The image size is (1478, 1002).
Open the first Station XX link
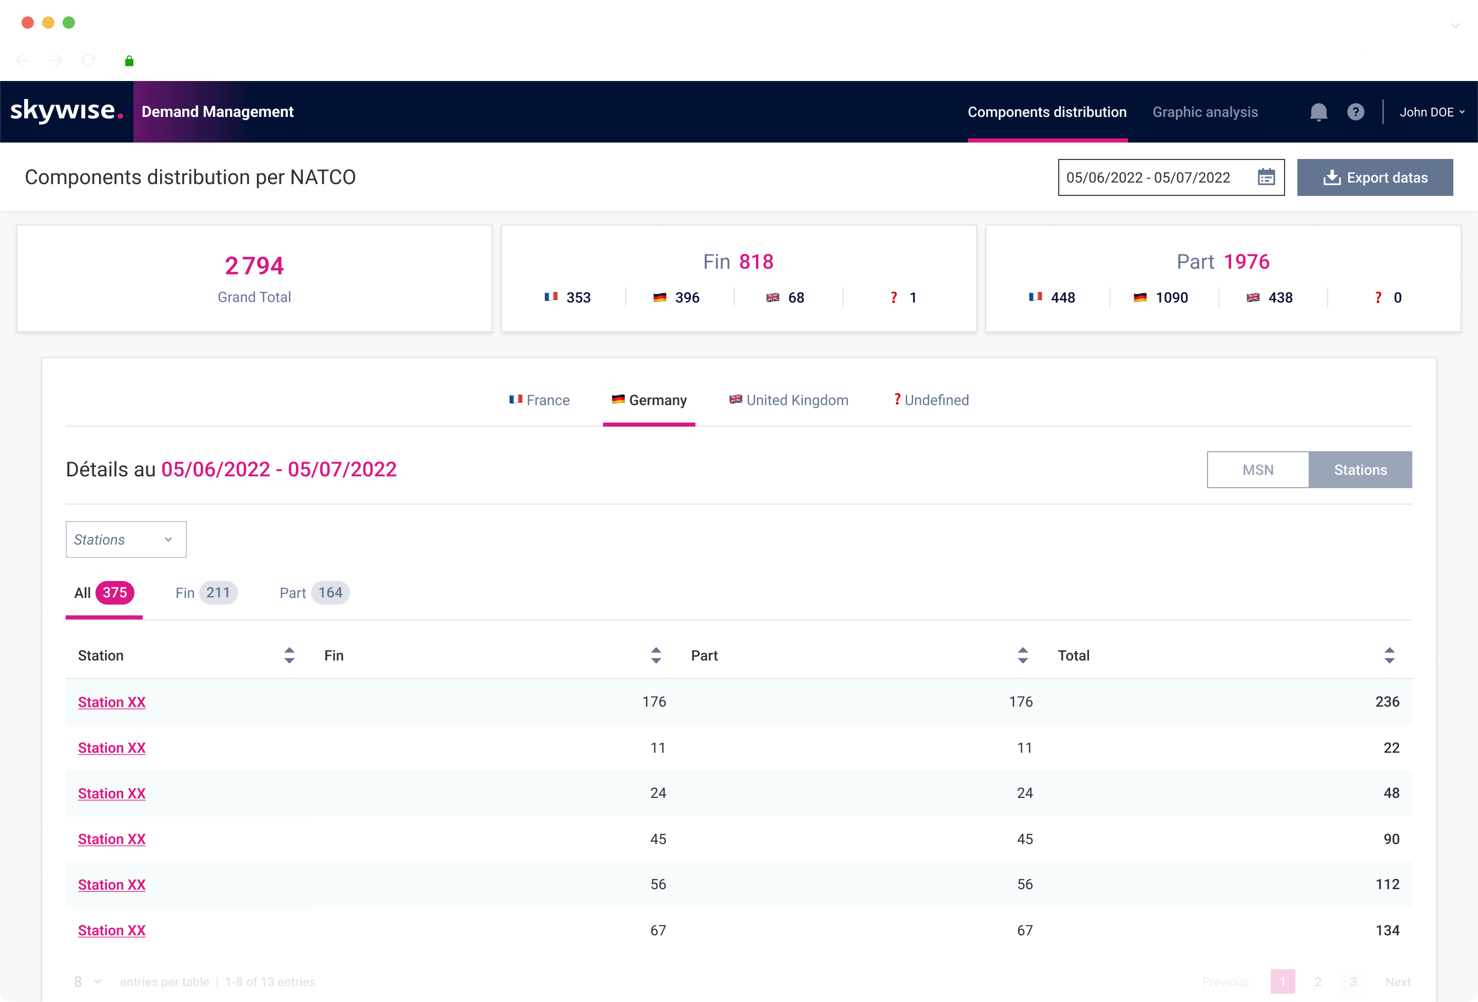[x=112, y=702]
